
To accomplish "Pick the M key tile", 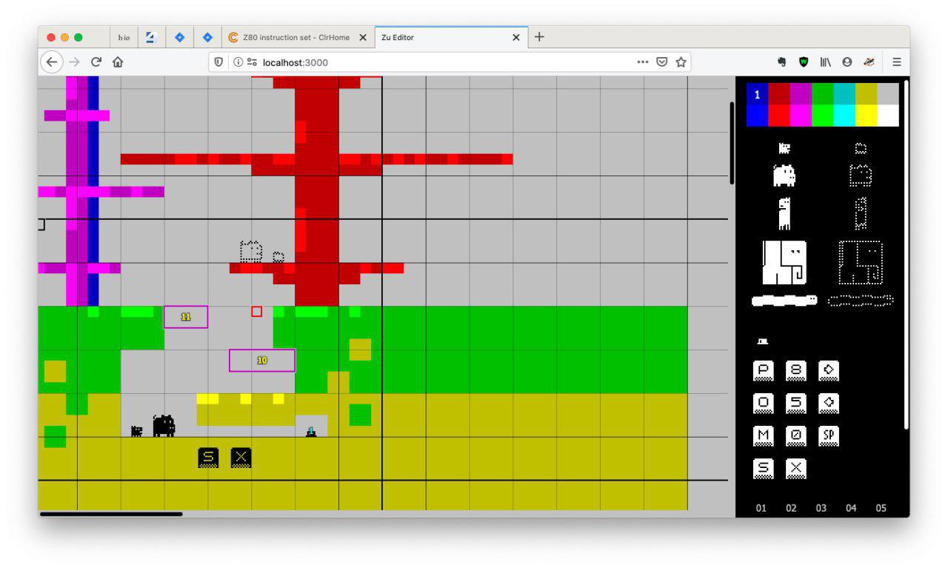I will coord(763,436).
